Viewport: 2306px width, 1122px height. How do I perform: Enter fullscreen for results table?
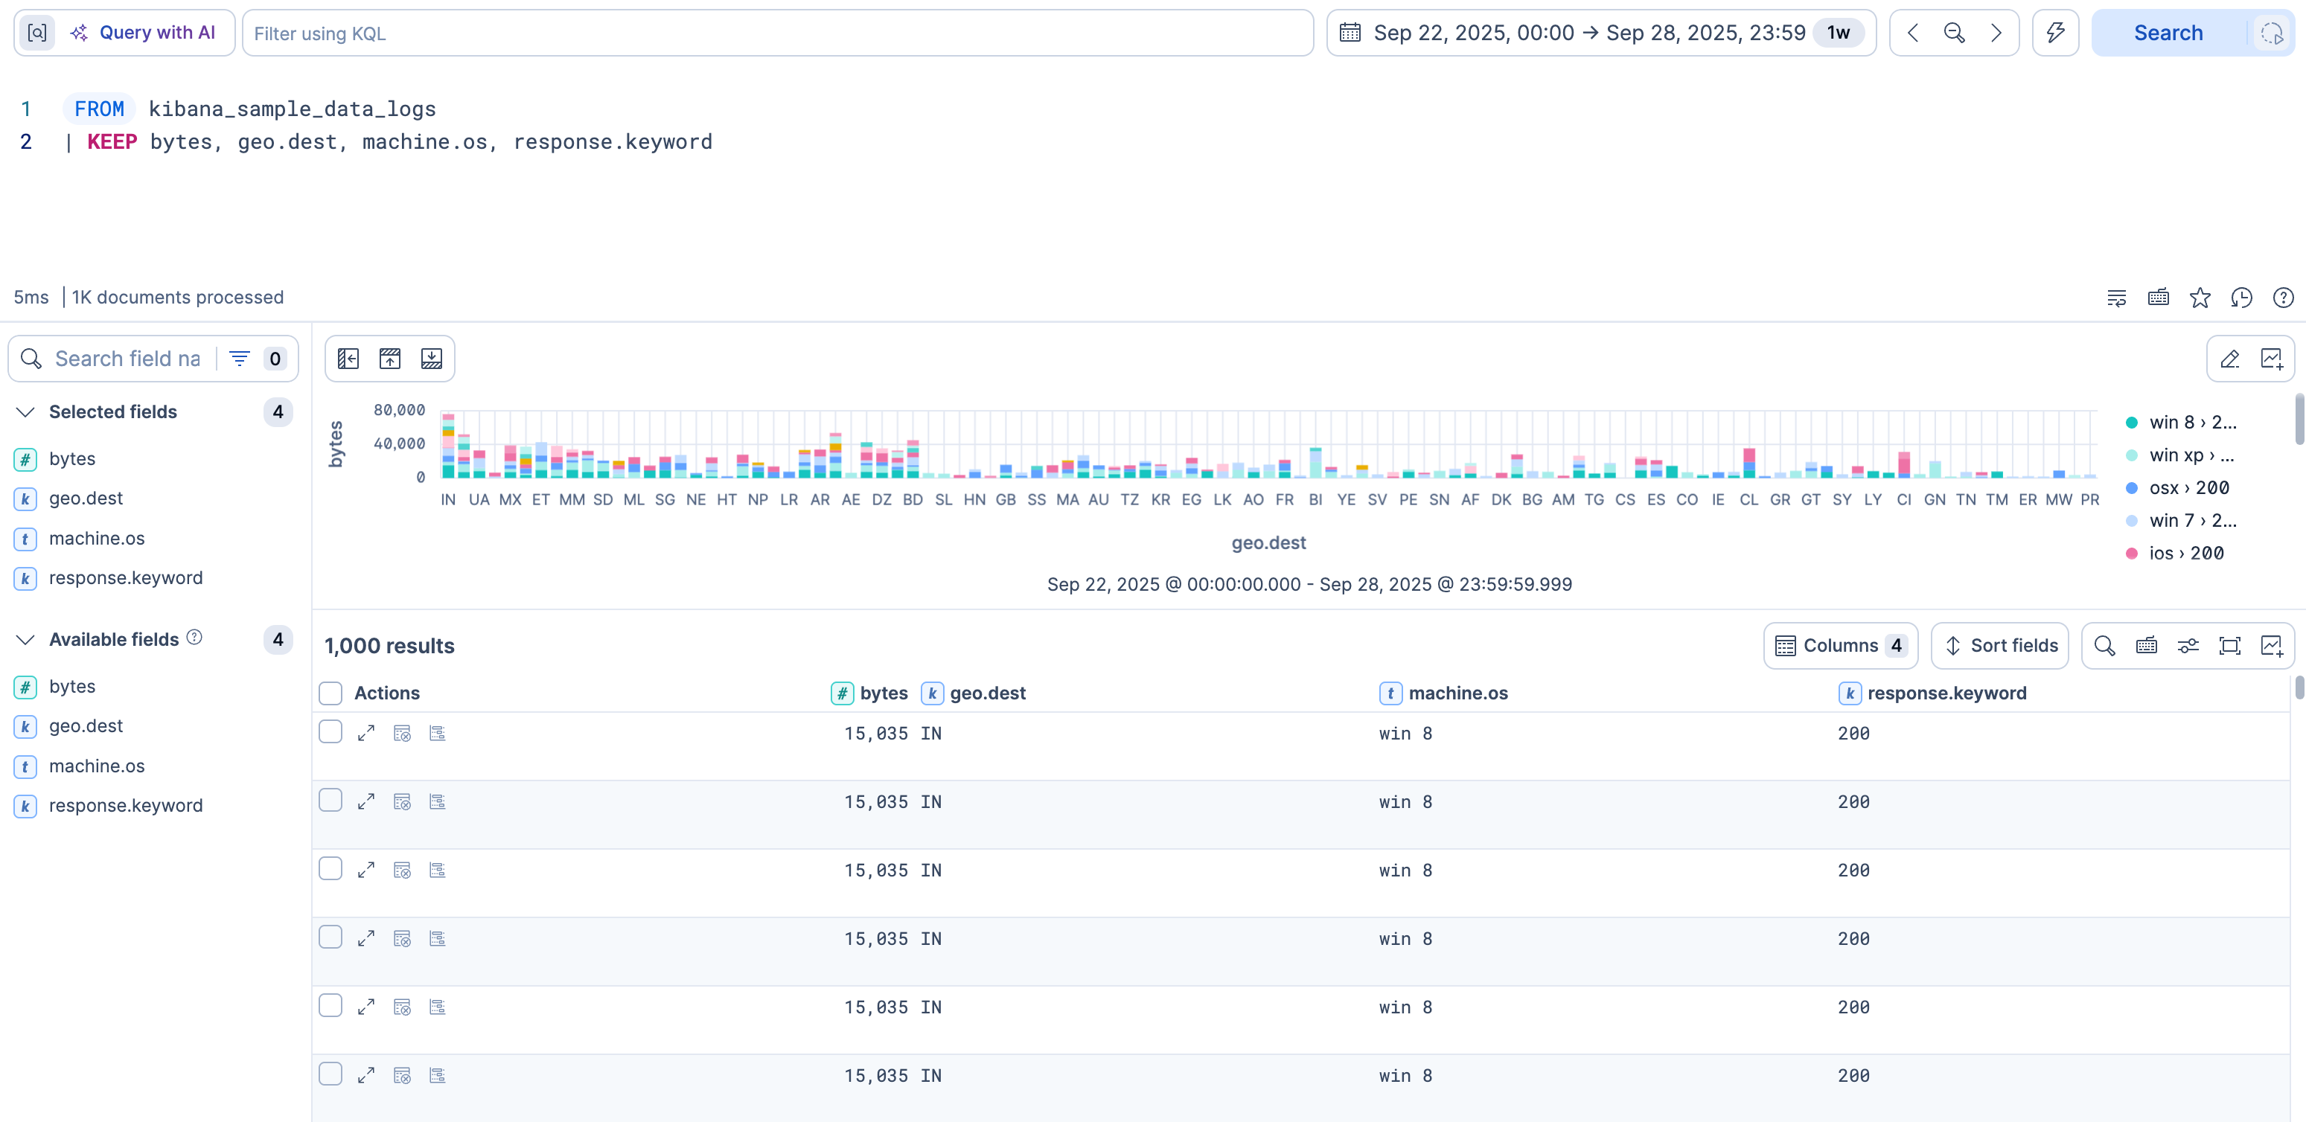click(2229, 646)
